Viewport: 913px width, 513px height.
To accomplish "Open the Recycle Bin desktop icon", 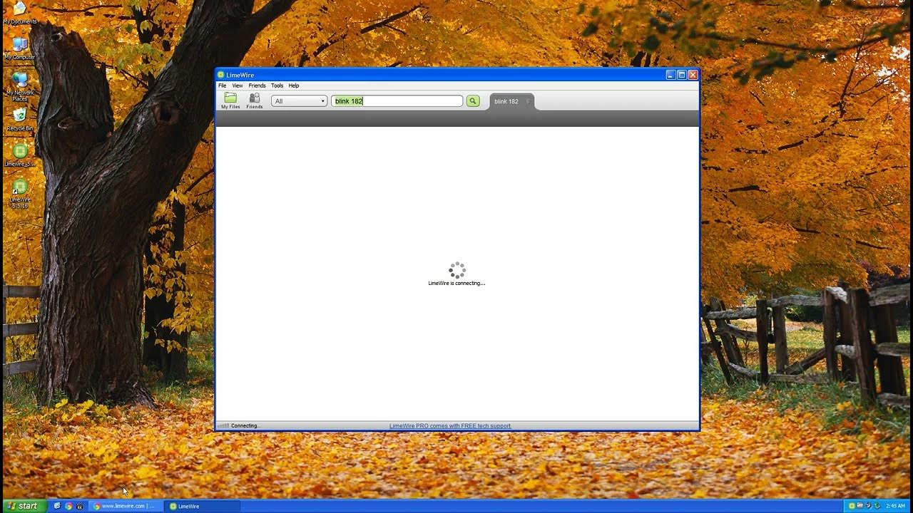I will (20, 120).
